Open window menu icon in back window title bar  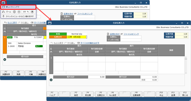pos(3,3)
